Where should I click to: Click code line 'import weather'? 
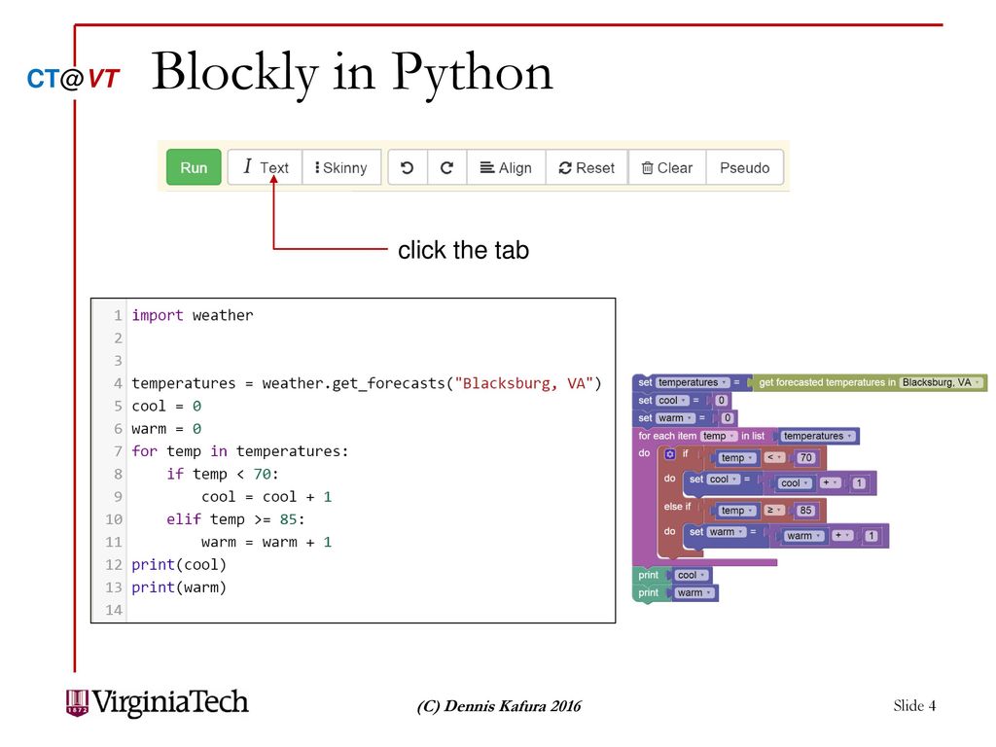(193, 315)
